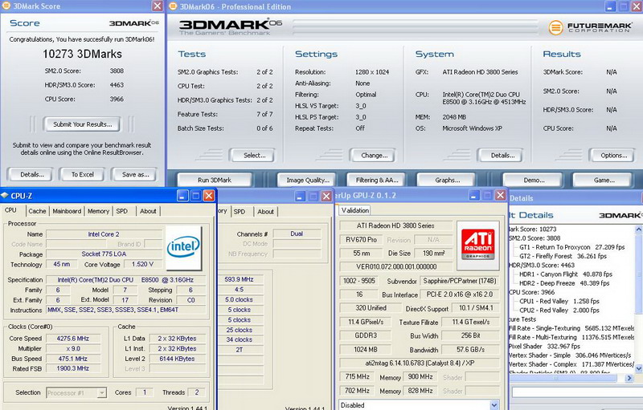Open About tab in second CPU-Z window
The image size is (643, 410).
pos(266,212)
